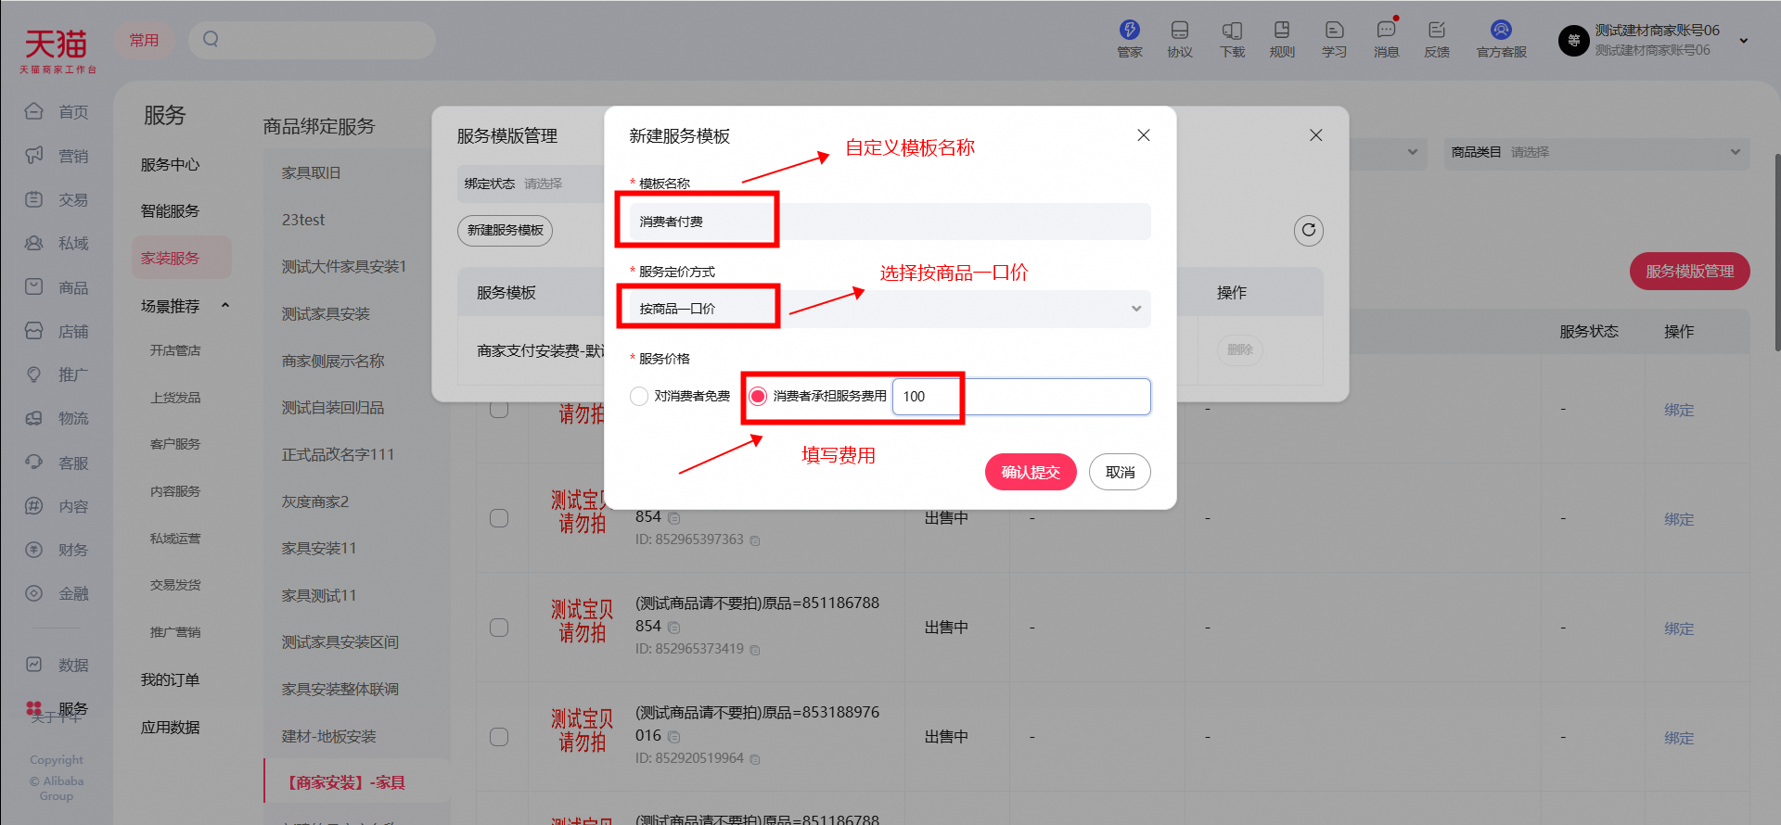Click the refresh icon in 服务模版管理
Screen dimensions: 1781x825
[x=1308, y=230]
